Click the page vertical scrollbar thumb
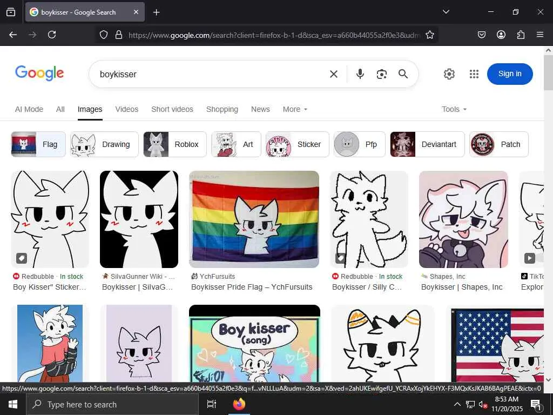 point(548,73)
